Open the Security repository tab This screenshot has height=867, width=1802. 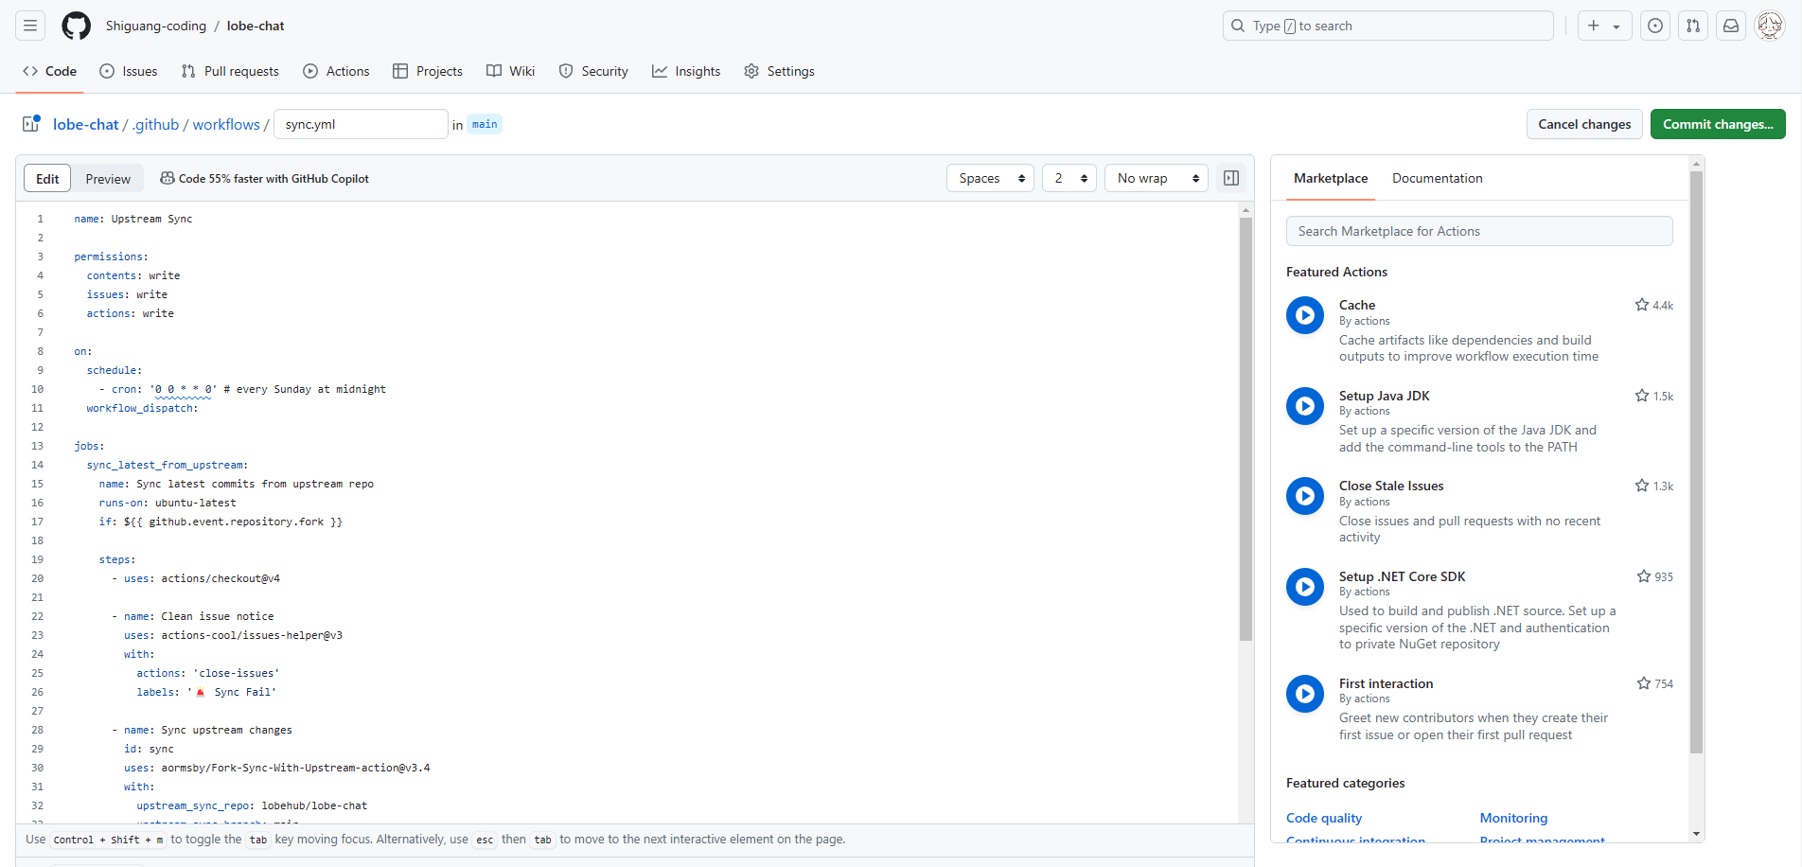tap(593, 71)
